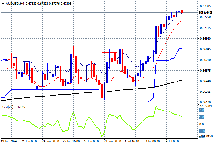Click the current price tag 0.67309
This screenshot has height=145, width=213.
point(205,13)
